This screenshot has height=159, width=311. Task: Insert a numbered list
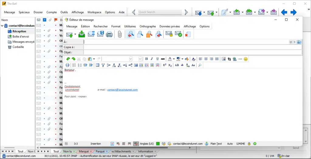pos(80,65)
